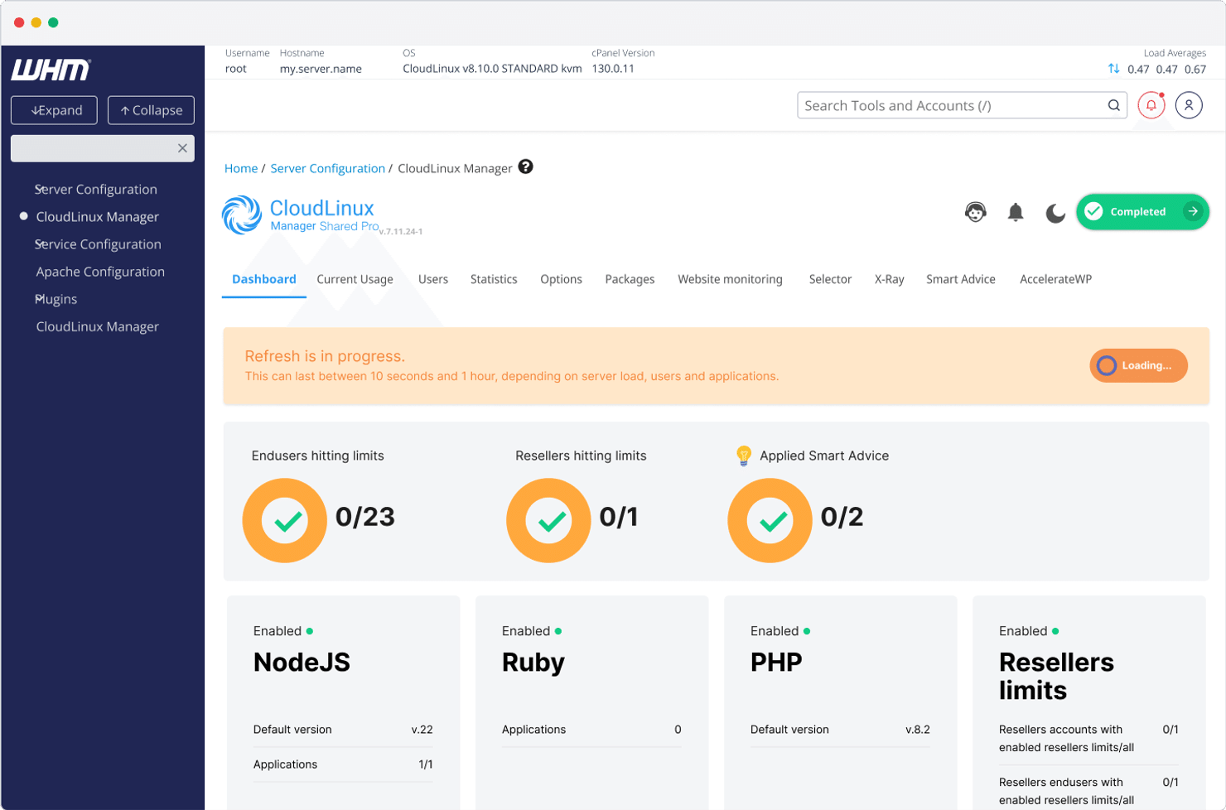Image resolution: width=1226 pixels, height=810 pixels.
Task: Toggle the Enabled indicator for NodeJS
Action: (x=308, y=630)
